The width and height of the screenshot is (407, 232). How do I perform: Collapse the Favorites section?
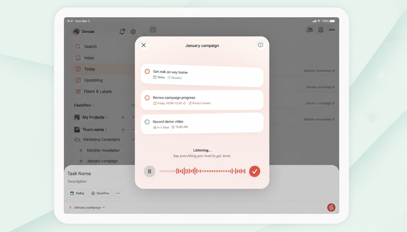pos(133,105)
